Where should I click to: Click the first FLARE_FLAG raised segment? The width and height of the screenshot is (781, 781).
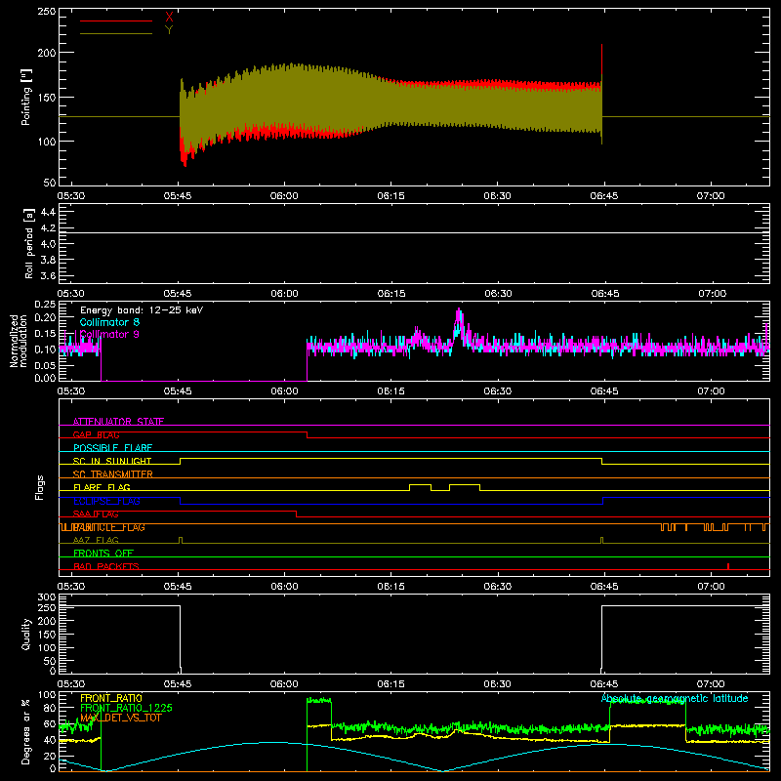click(x=421, y=484)
